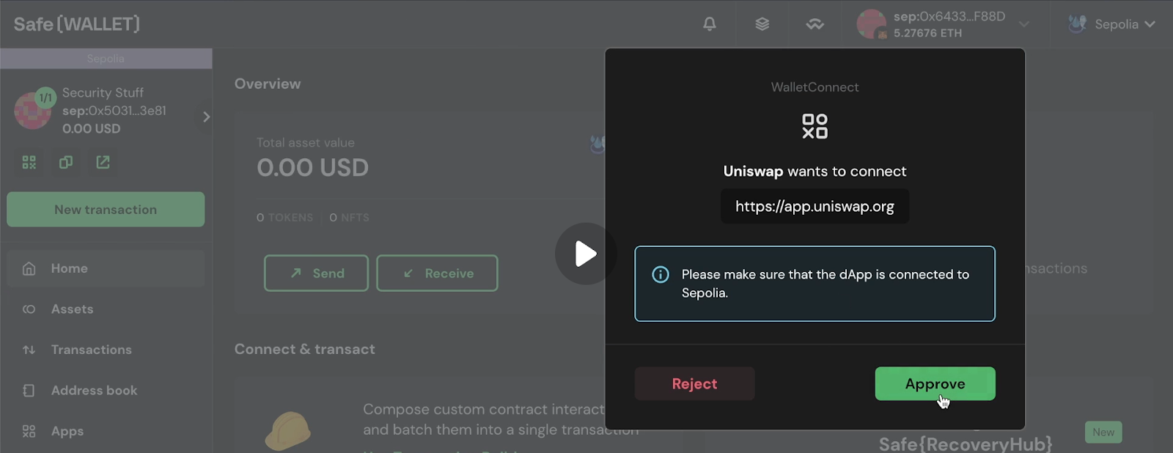Image resolution: width=1173 pixels, height=453 pixels.
Task: Click the New transaction button
Action: click(x=106, y=210)
